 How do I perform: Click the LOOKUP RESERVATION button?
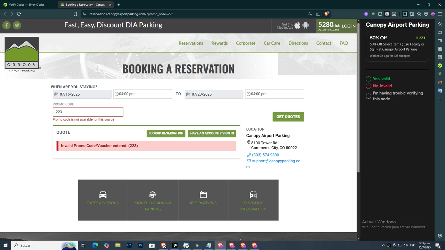tap(166, 134)
